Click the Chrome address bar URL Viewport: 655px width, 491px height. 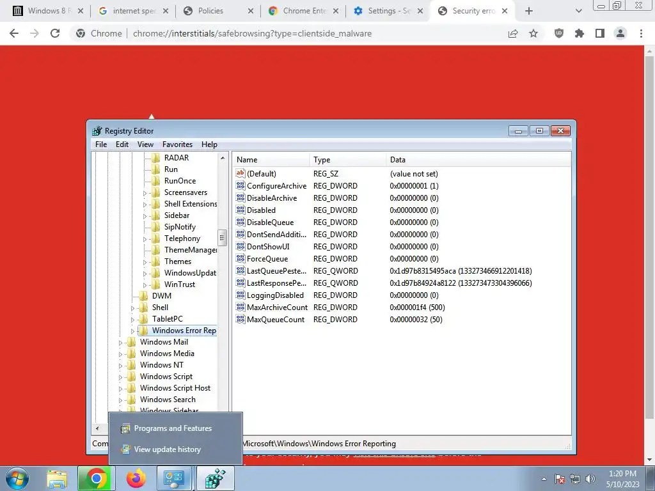coord(252,33)
